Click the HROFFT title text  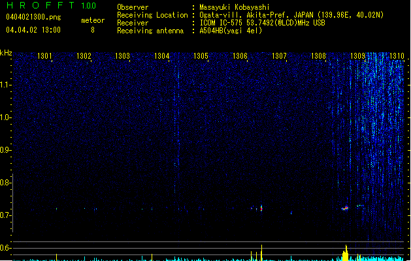pos(41,5)
